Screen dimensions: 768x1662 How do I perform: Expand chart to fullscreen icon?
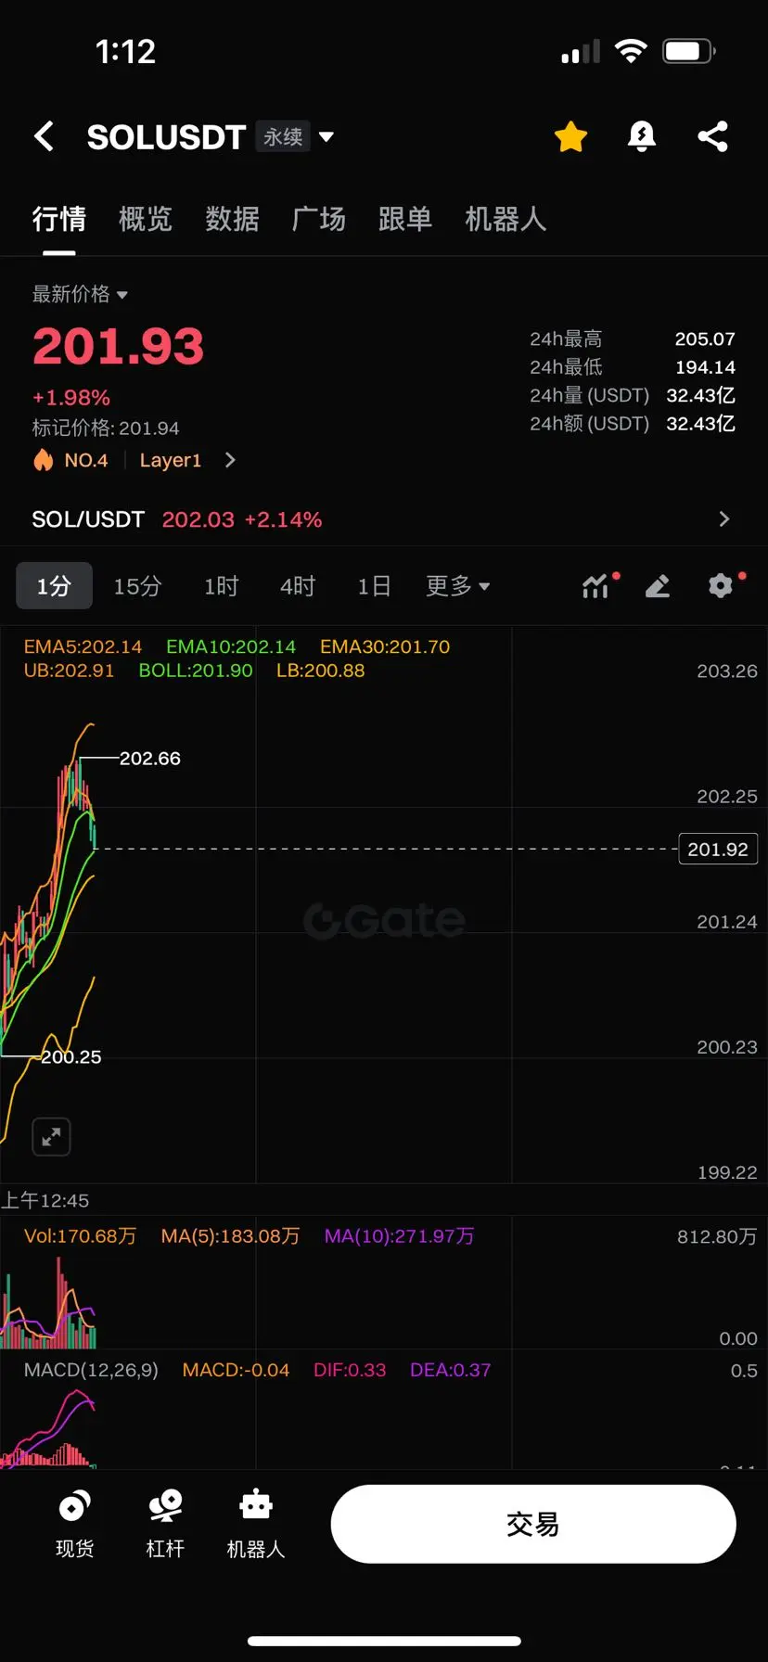click(51, 1136)
